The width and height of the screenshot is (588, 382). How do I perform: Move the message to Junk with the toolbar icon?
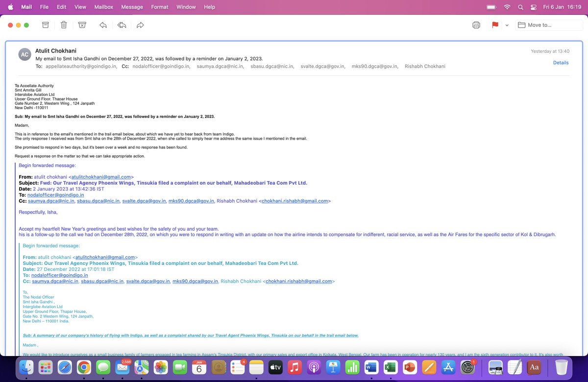coord(82,25)
